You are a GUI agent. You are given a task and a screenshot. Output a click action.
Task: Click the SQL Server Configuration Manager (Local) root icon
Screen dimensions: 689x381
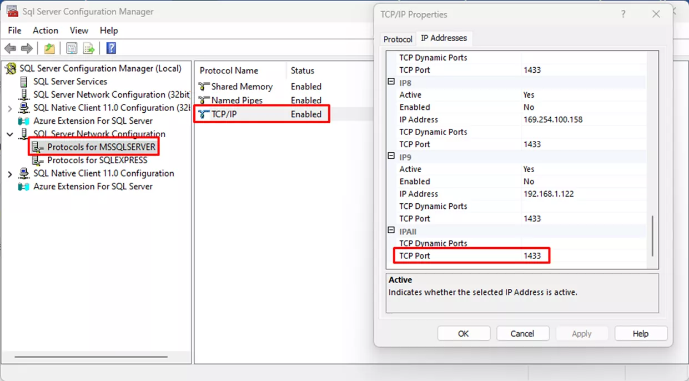pos(11,69)
